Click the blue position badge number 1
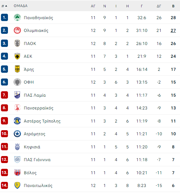 point(4,18)
